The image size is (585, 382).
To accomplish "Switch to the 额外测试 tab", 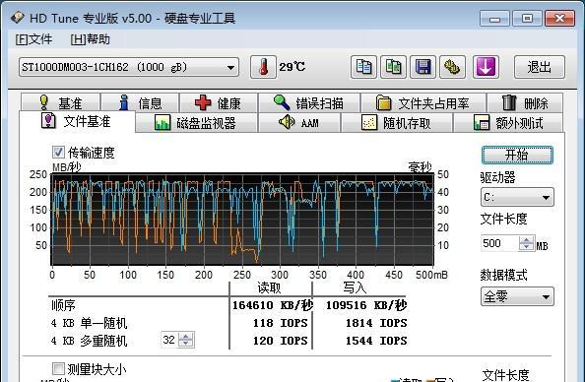I will click(x=508, y=123).
